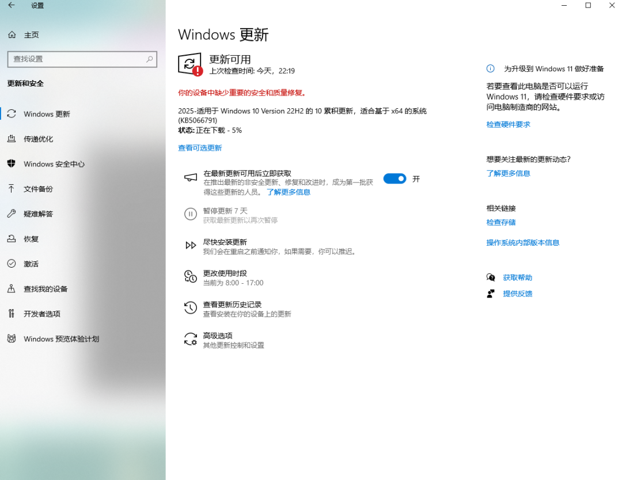Click the 获取帮助 icon
This screenshot has height=480, width=622.
[x=491, y=277]
